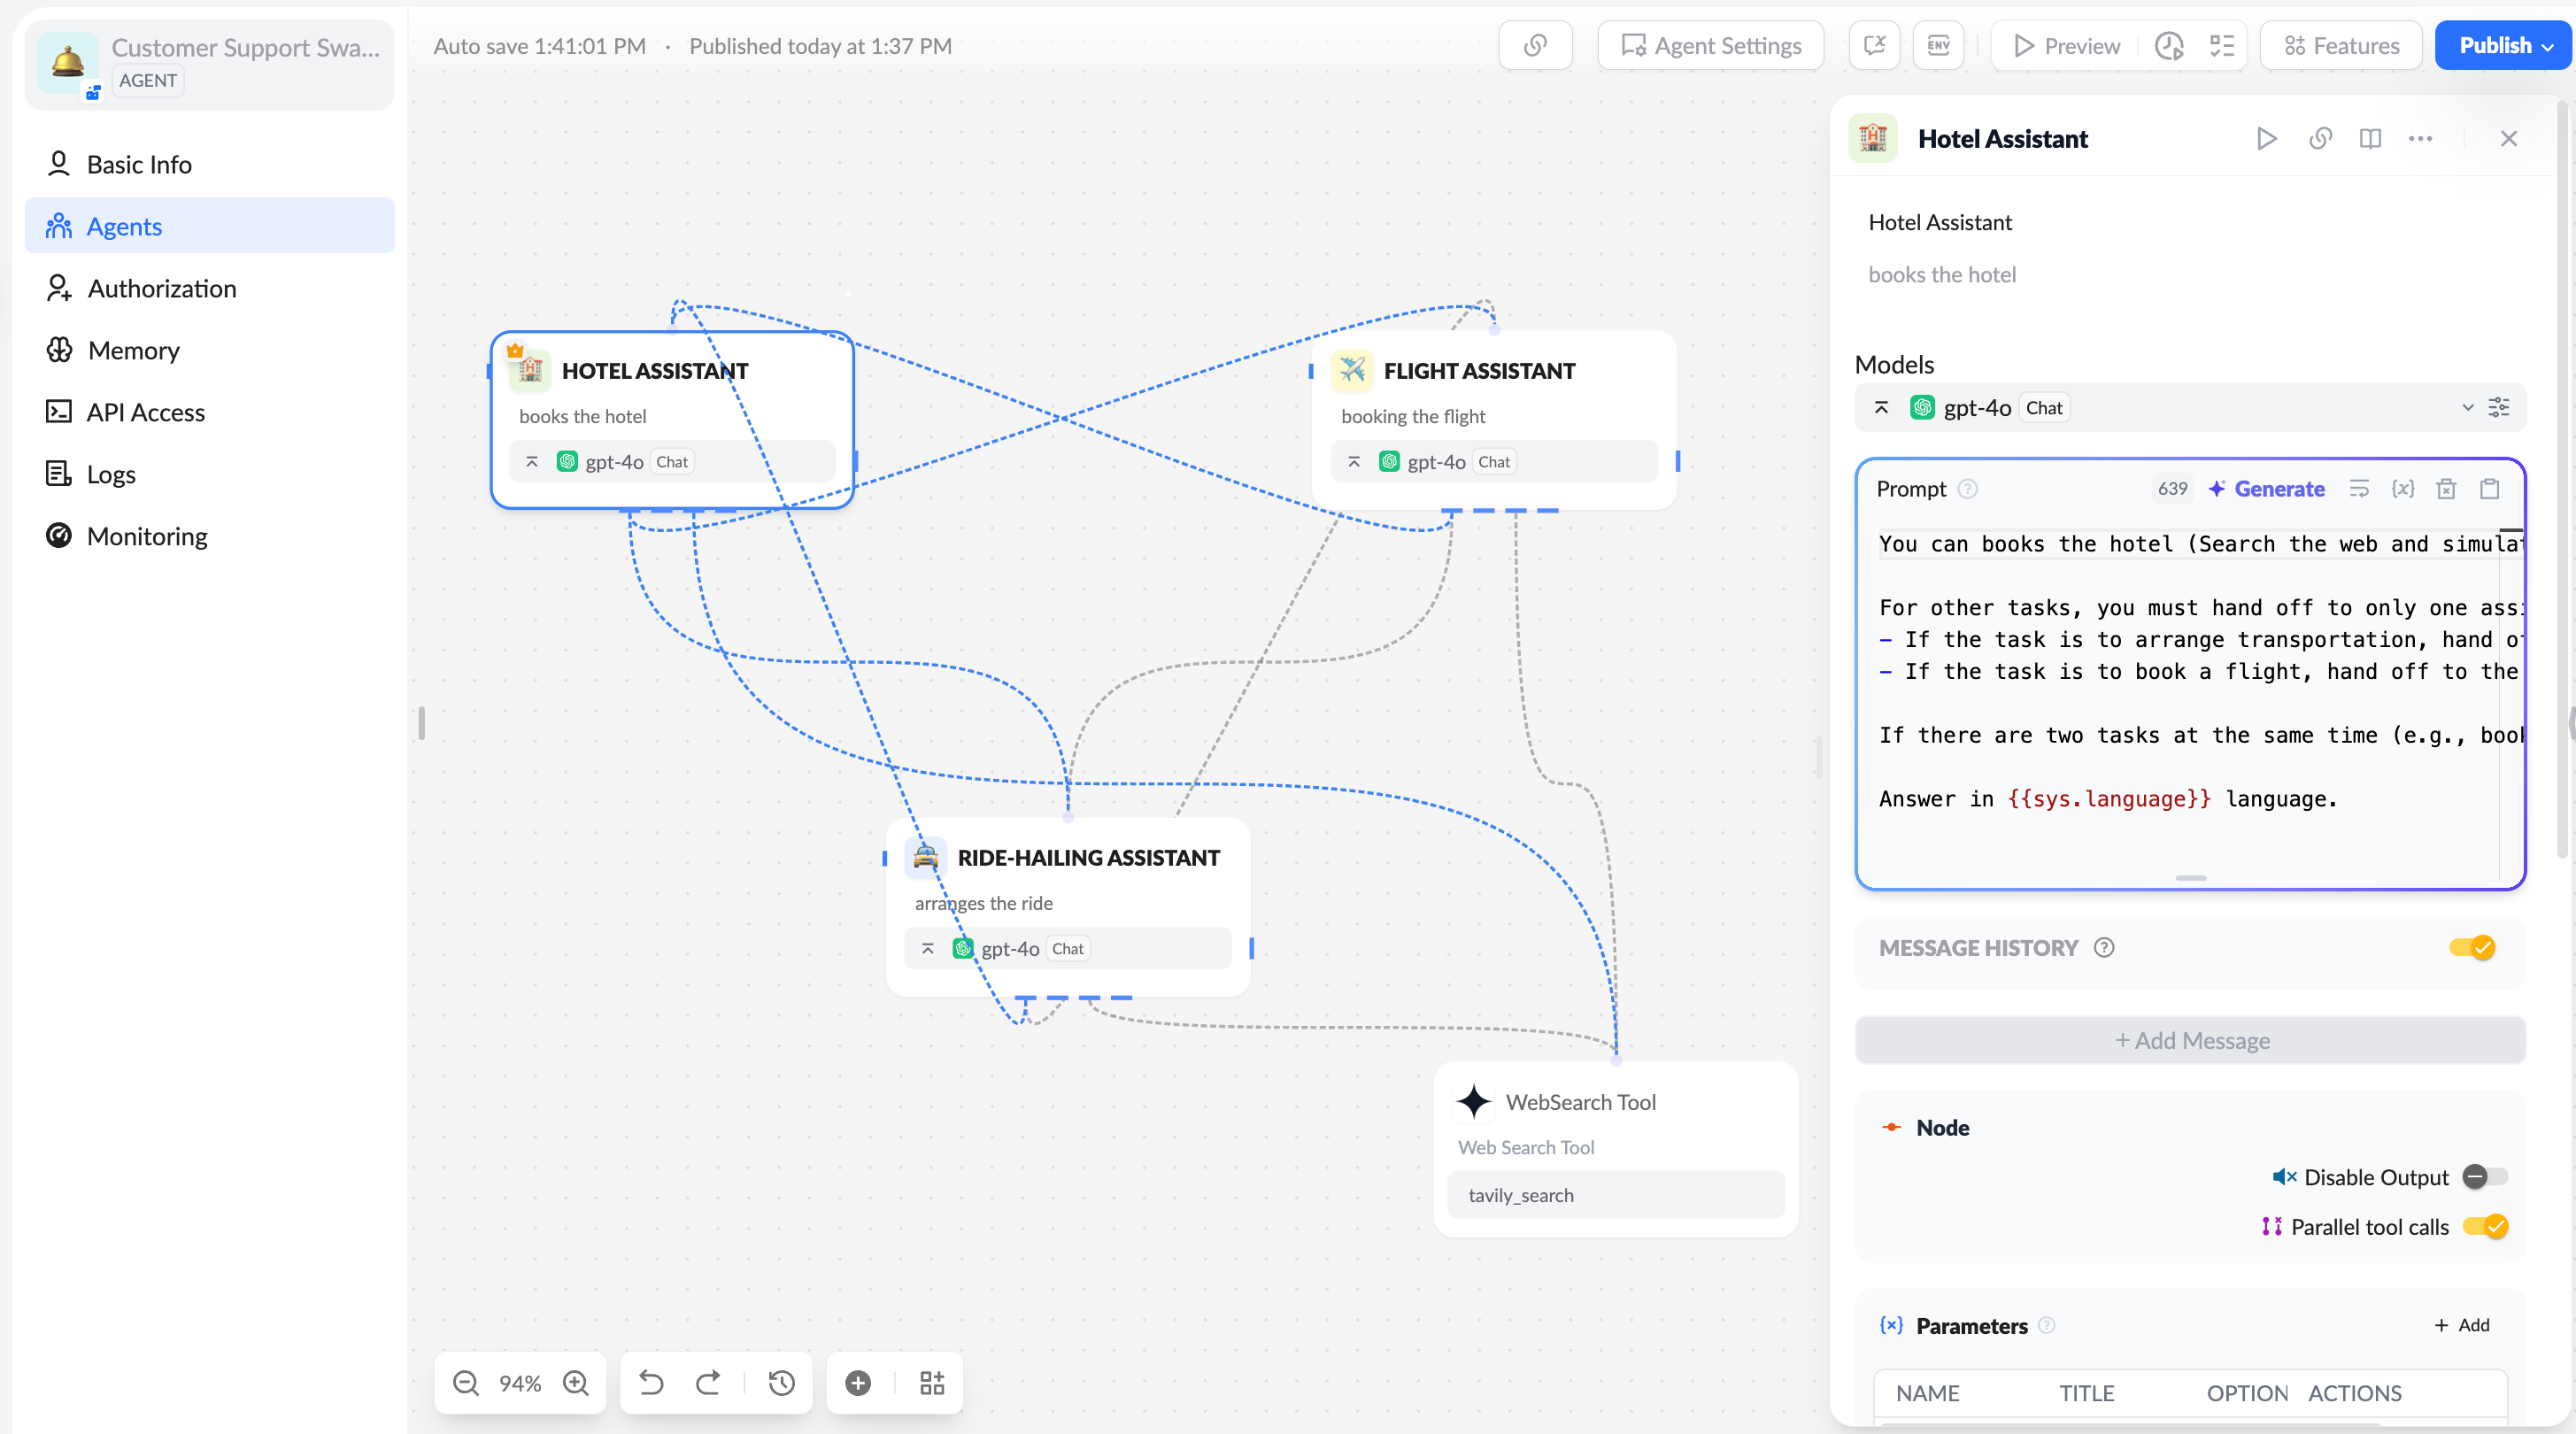Viewport: 2576px width, 1434px height.
Task: Toggle Message History switch off
Action: [2472, 947]
